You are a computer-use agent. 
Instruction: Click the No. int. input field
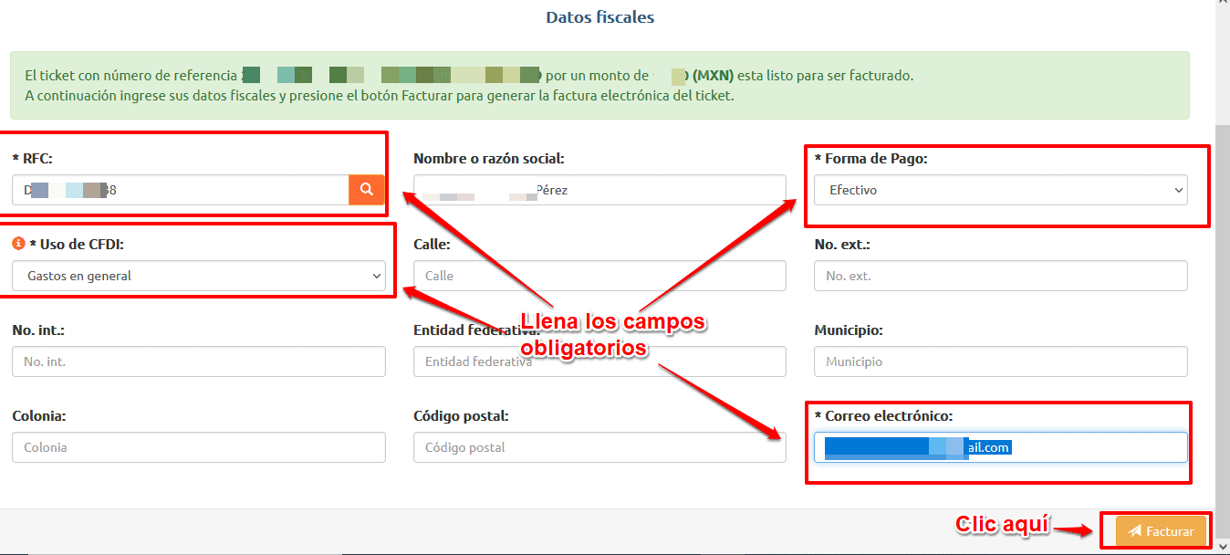click(197, 361)
